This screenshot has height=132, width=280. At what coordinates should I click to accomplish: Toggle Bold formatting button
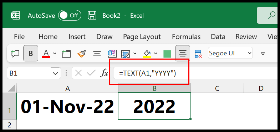[x=31, y=53]
